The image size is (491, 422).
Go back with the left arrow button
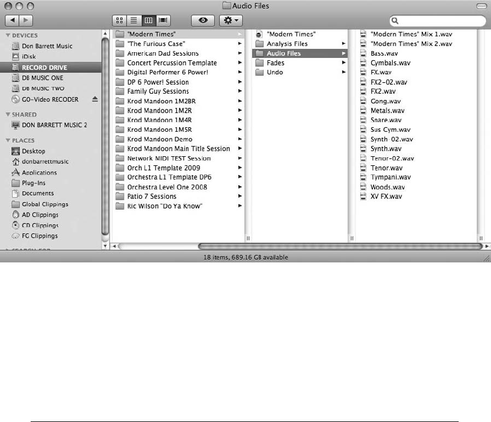12,20
